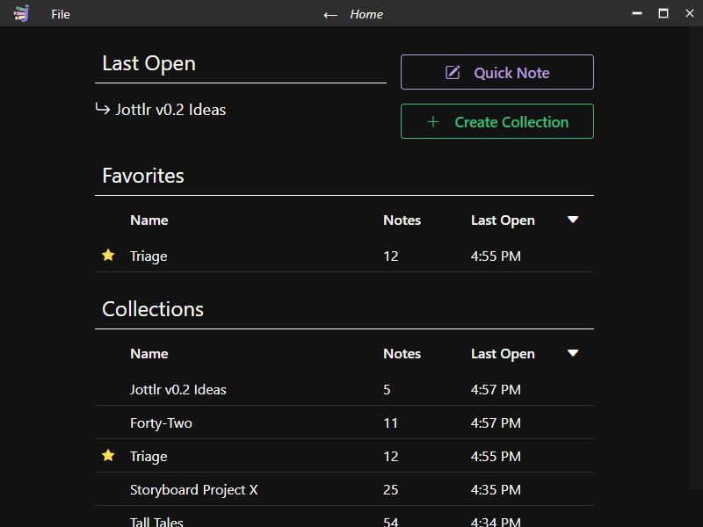The height and width of the screenshot is (527, 703).
Task: Open the Jottlr v0.2 Ideas recent link
Action: (170, 109)
